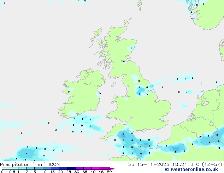This screenshot has width=224, height=173.
Task: Click the above-50 mm arrow tip of legend
Action: (x=112, y=168)
